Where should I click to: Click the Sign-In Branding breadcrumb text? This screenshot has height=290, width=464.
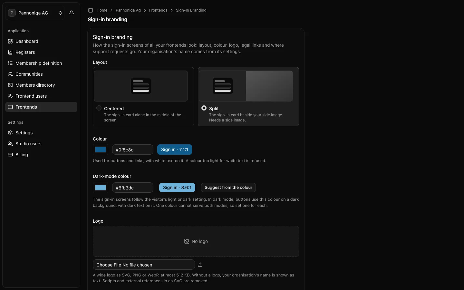[x=191, y=10]
